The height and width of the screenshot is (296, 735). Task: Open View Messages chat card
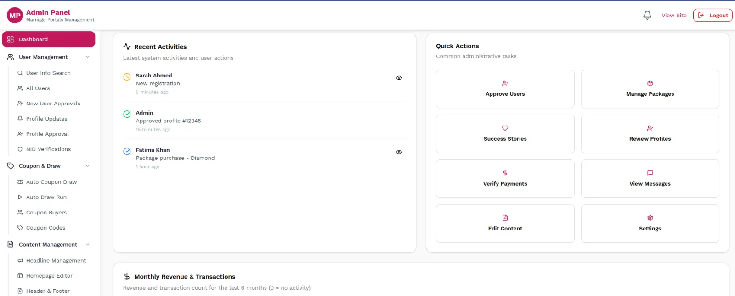point(650,179)
